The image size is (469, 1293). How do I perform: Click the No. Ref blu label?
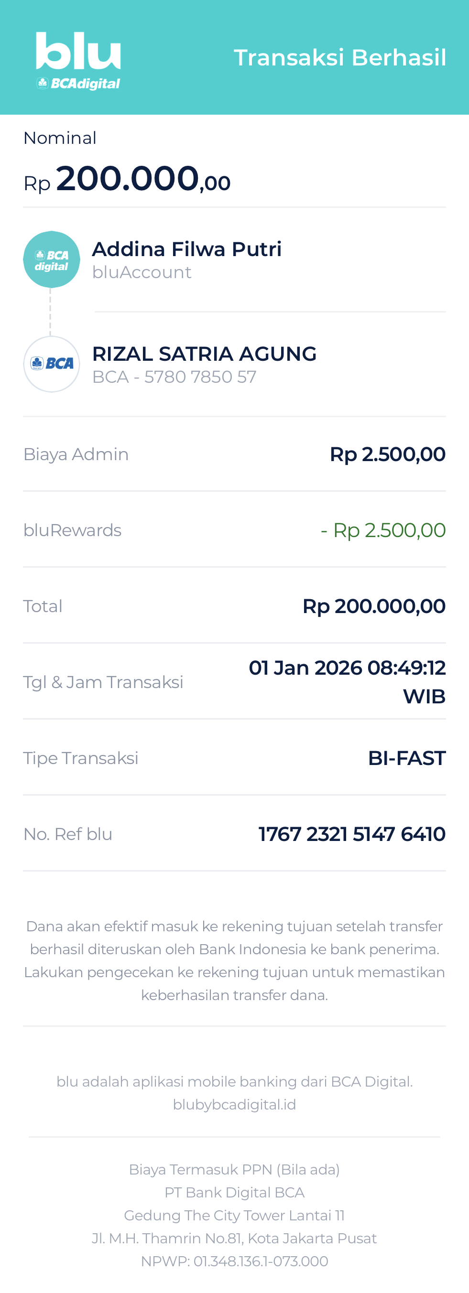point(68,834)
